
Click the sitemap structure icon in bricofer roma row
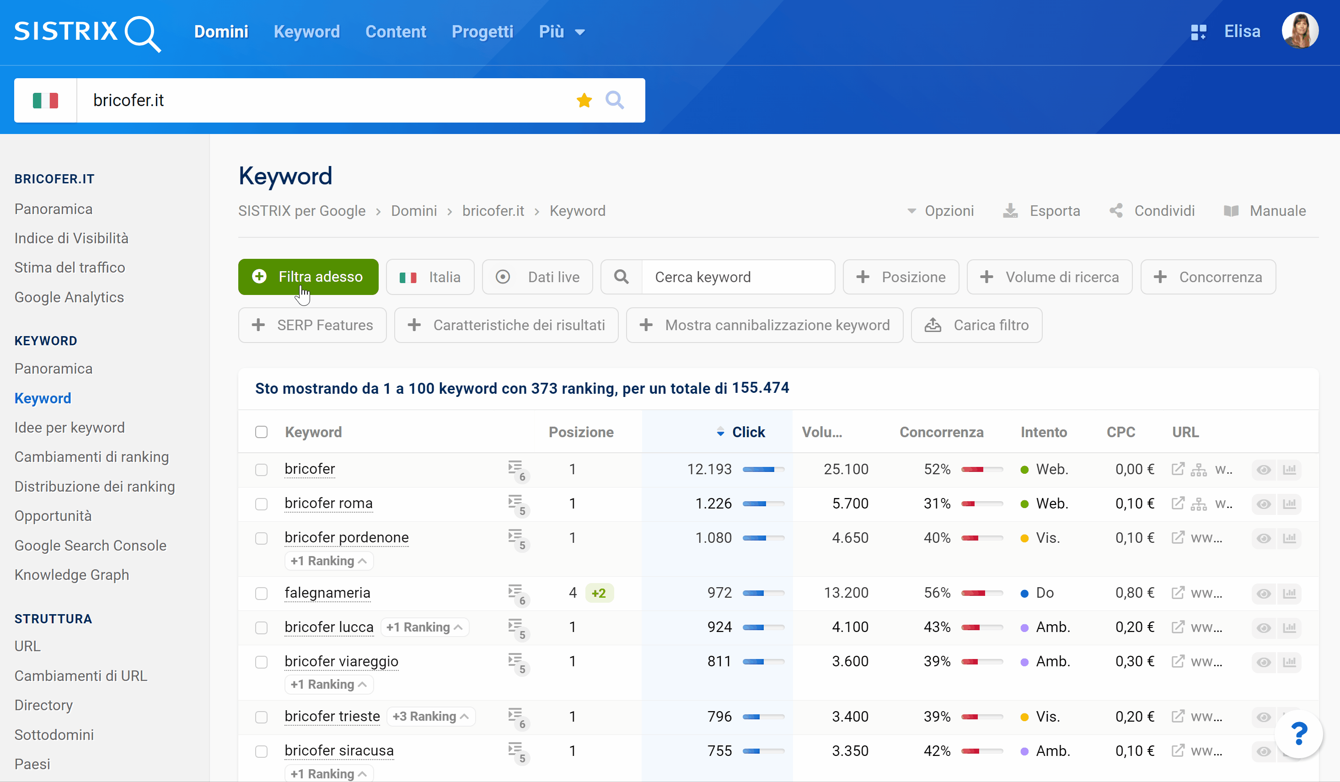tap(1199, 503)
